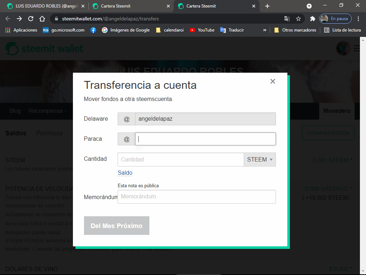Click the tab search dropdown arrow
Viewport: 366px width, 275px height.
(309, 6)
